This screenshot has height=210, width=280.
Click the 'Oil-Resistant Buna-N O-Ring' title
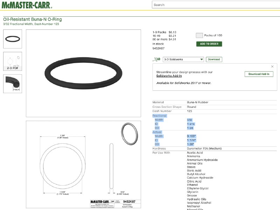pyautogui.click(x=33, y=19)
